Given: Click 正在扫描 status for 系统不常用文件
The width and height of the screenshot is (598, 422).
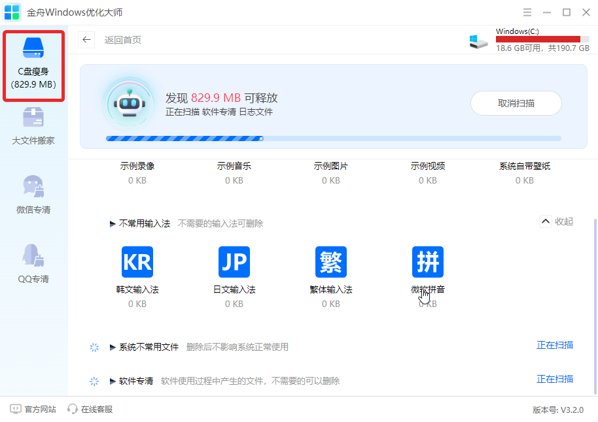Looking at the screenshot, I should tap(555, 345).
